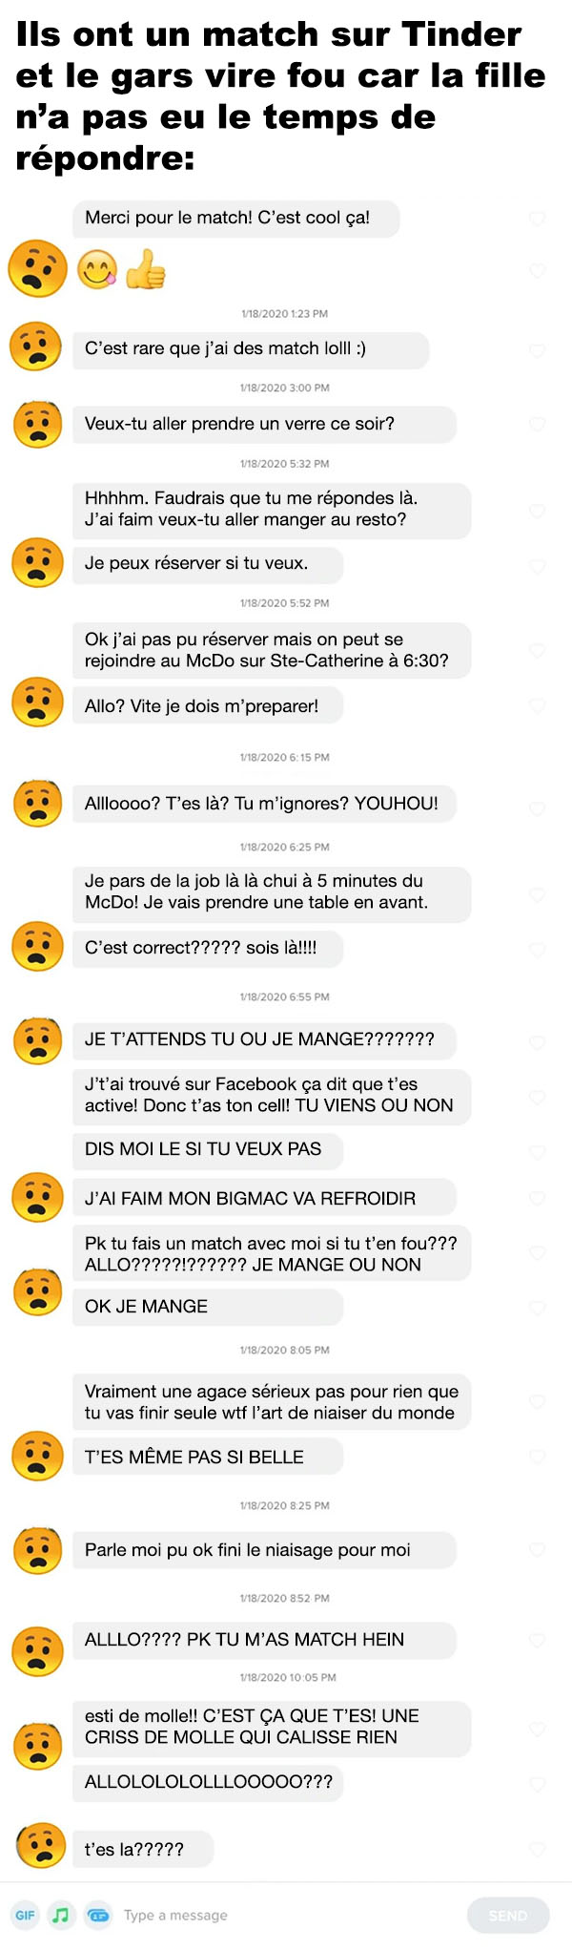Screen dimensions: 572x1951
Task: Open the GIF picker
Action: tap(26, 1915)
